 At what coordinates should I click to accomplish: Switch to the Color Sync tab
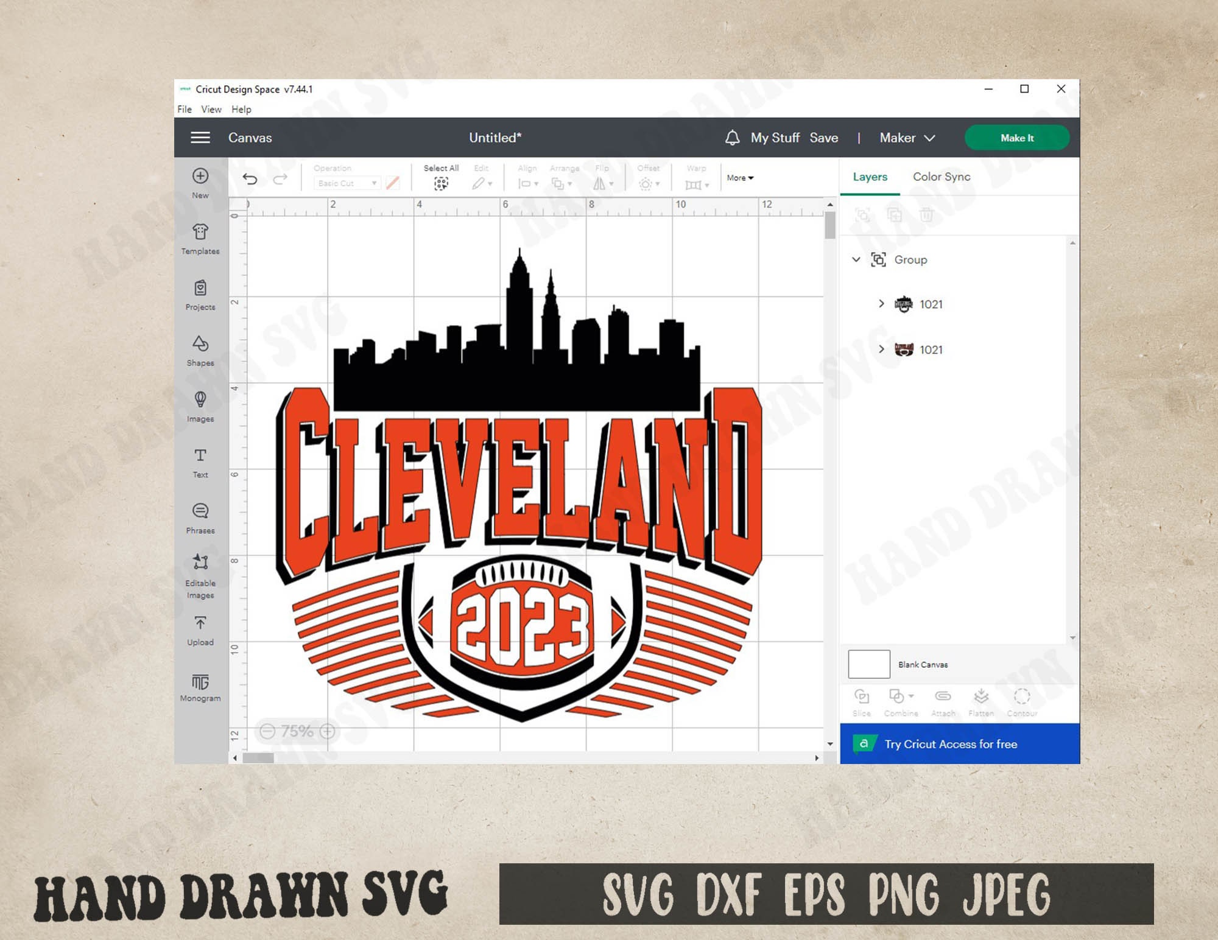[x=942, y=177]
